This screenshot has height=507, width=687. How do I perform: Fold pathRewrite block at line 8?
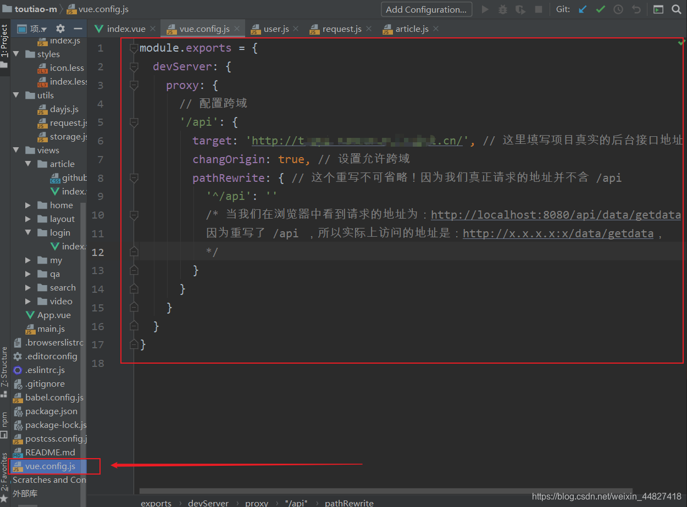point(134,178)
